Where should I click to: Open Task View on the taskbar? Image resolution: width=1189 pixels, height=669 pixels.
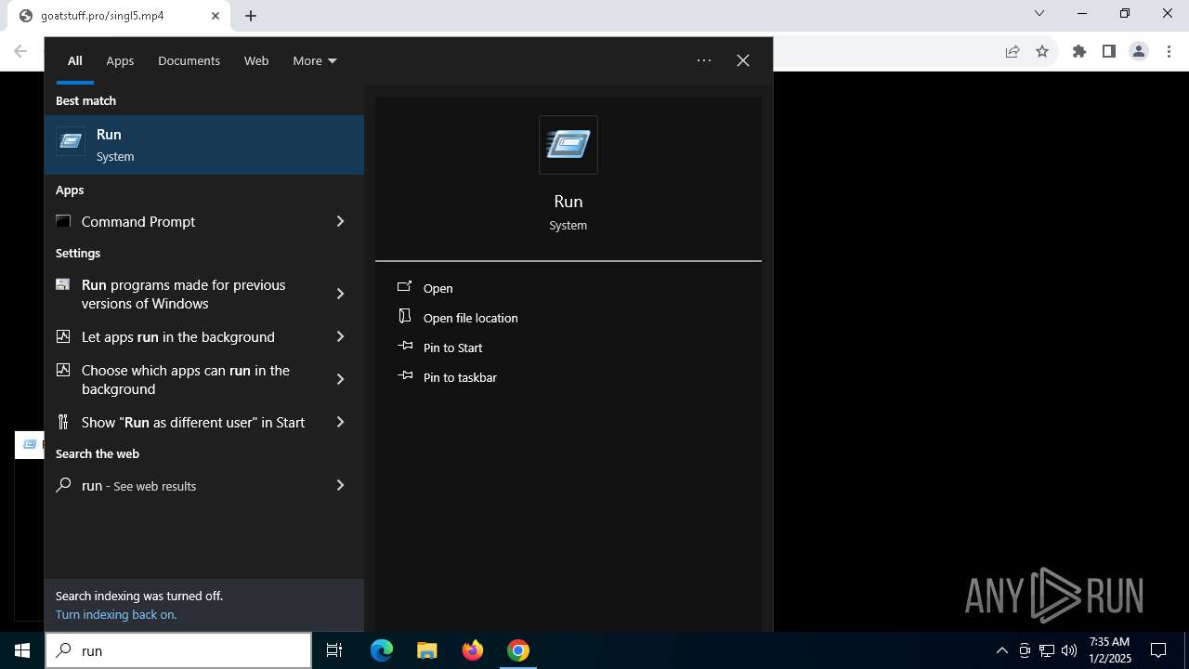334,650
